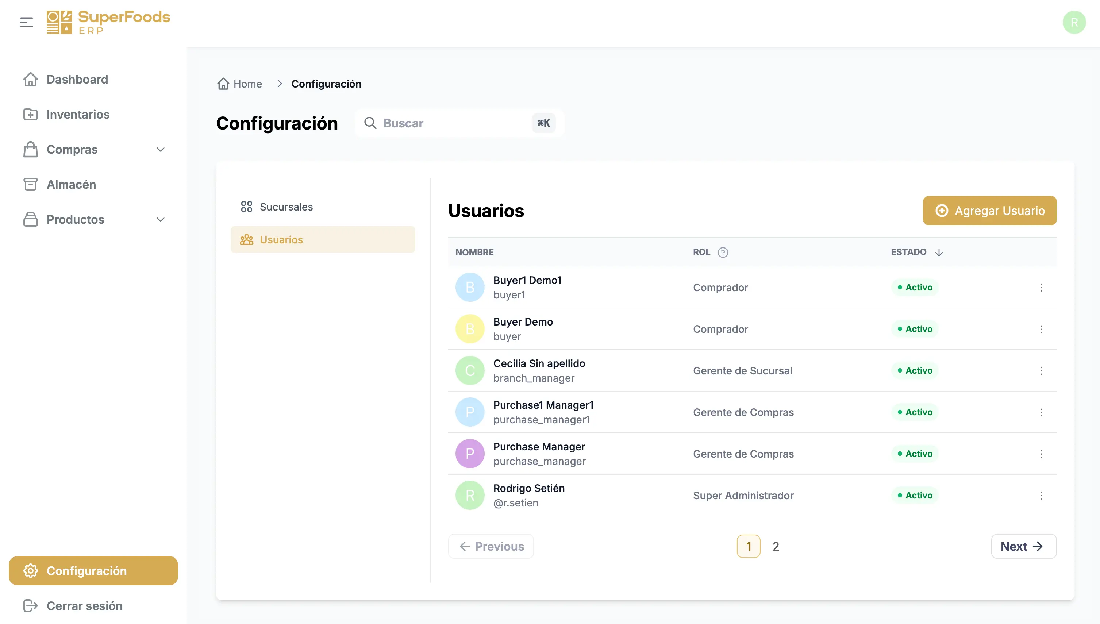
Task: Click the SuperFoods ERP logo
Action: tap(108, 22)
